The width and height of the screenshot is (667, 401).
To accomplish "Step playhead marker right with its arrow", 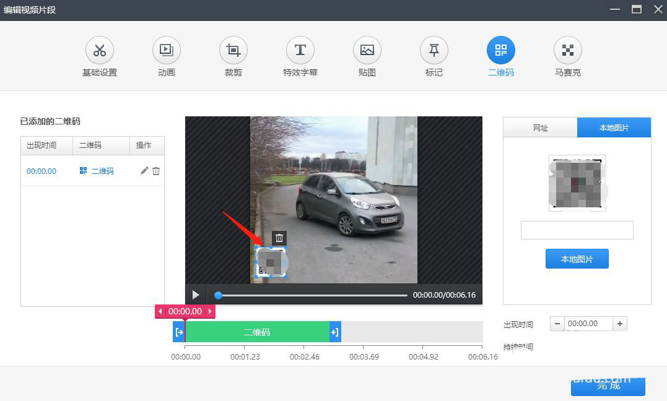I will (210, 311).
